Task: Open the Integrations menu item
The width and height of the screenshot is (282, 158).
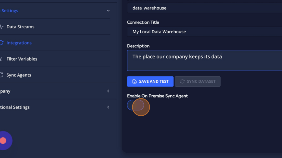Action: tap(19, 43)
